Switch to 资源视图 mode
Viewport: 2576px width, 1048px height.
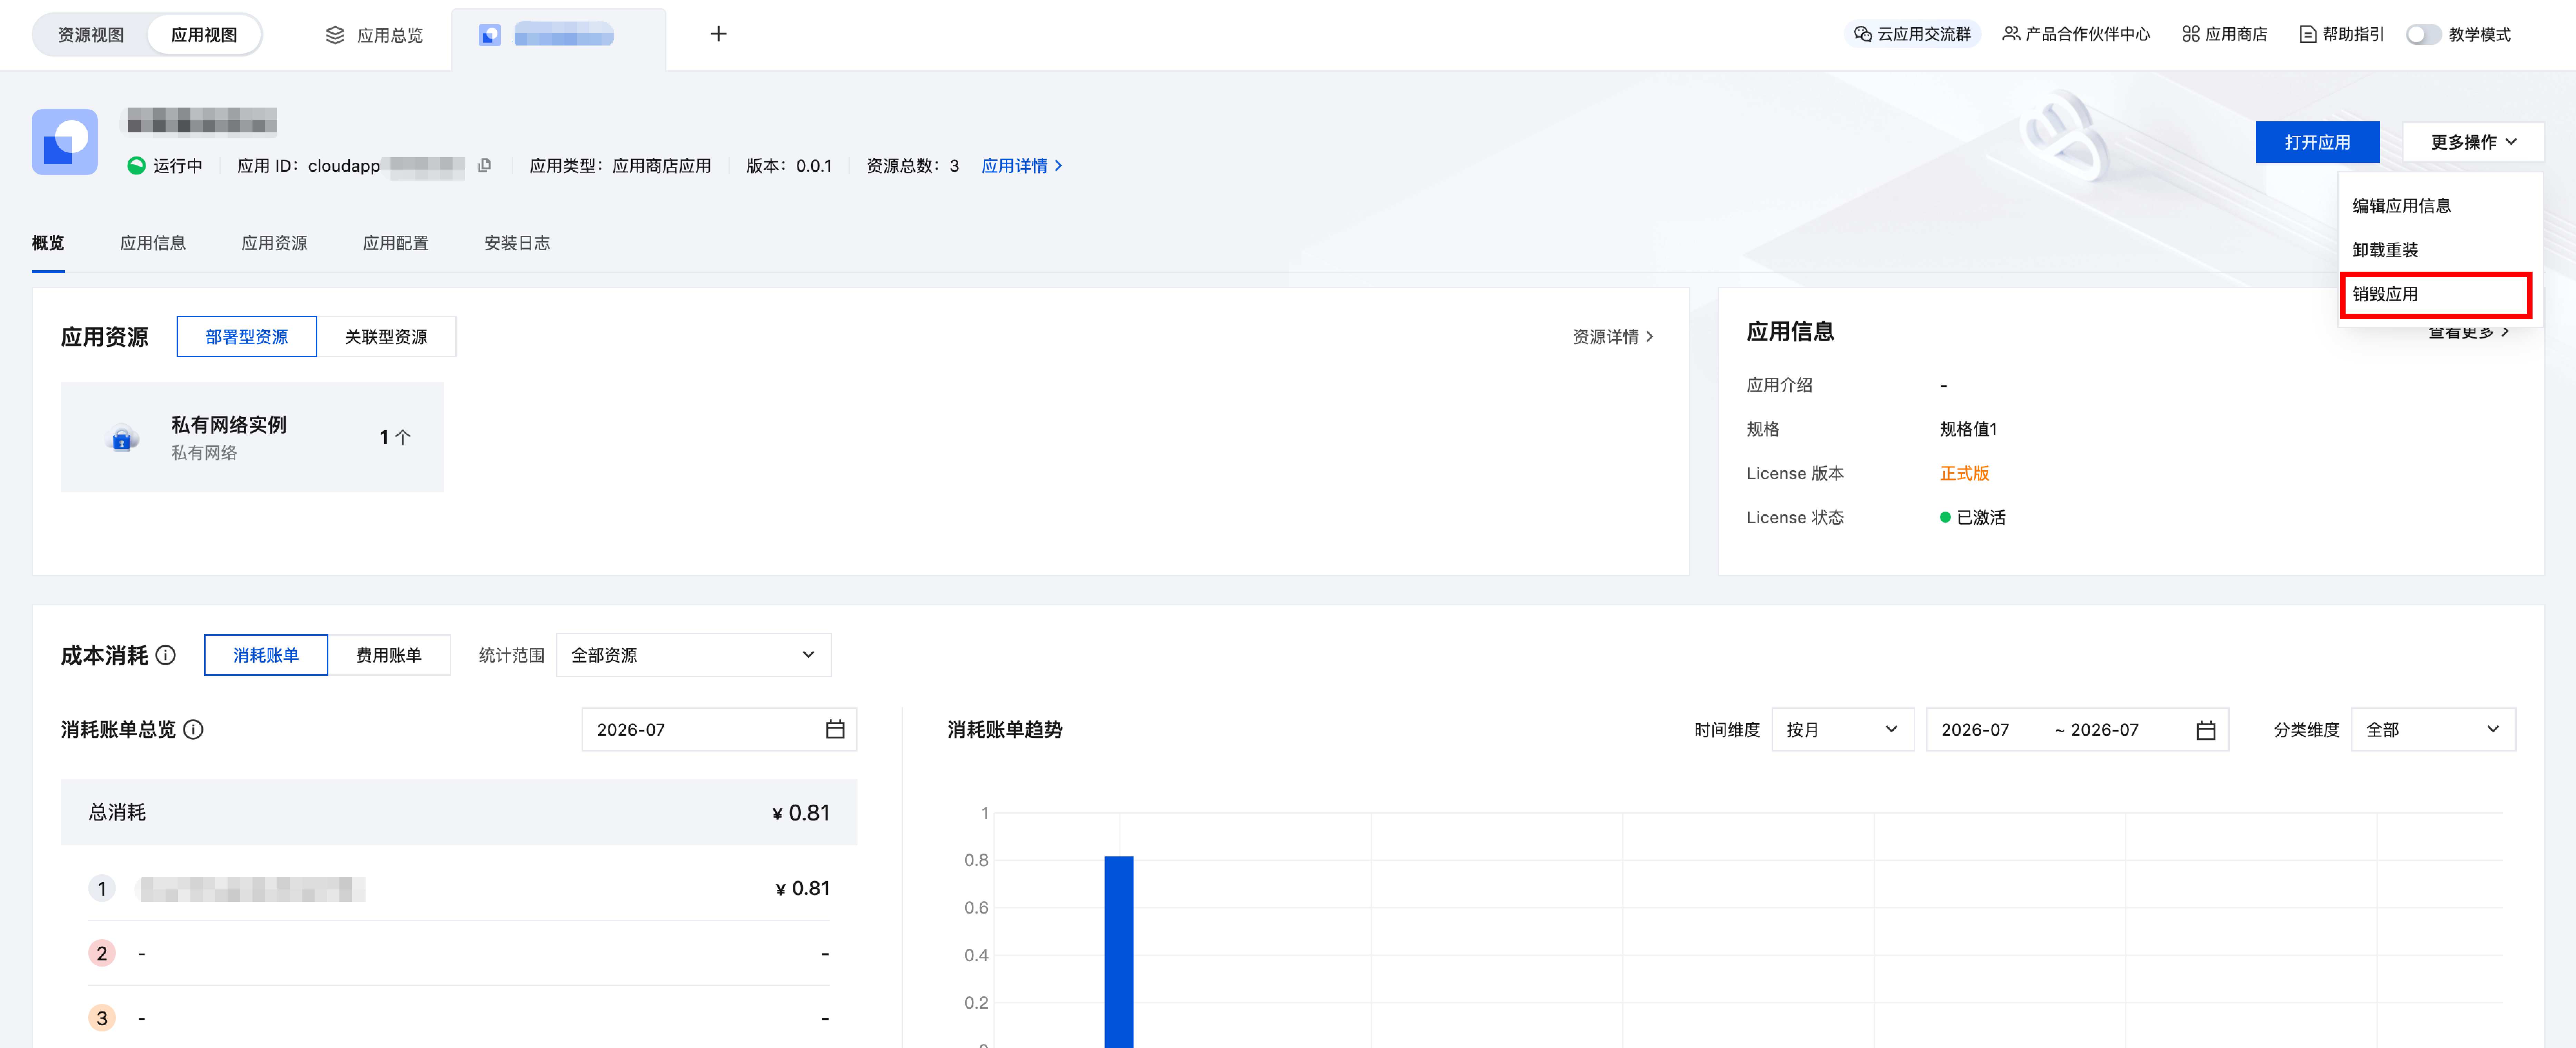coord(91,34)
